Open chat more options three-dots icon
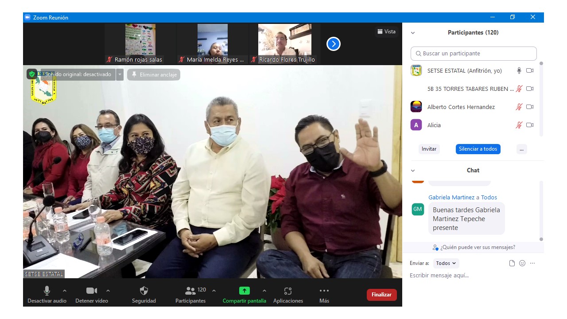Viewport: 567px width, 319px height. (532, 263)
